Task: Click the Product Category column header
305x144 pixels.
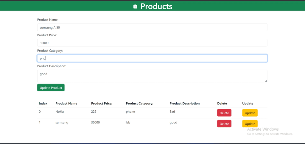Action: pos(140,103)
